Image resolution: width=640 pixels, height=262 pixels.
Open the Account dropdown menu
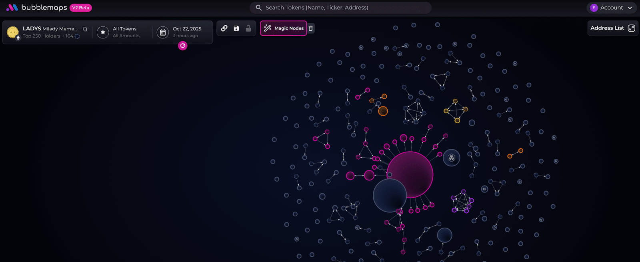[612, 8]
